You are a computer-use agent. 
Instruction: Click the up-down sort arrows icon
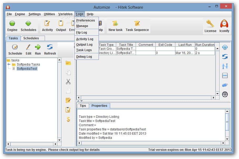pyautogui.click(x=225, y=66)
